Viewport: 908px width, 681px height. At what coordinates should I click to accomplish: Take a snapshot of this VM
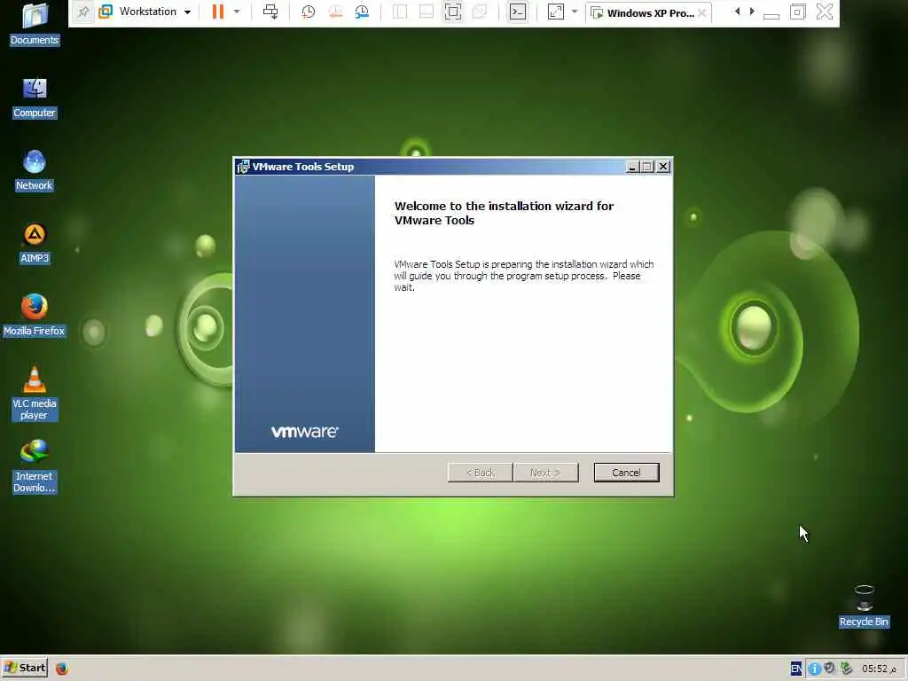308,12
